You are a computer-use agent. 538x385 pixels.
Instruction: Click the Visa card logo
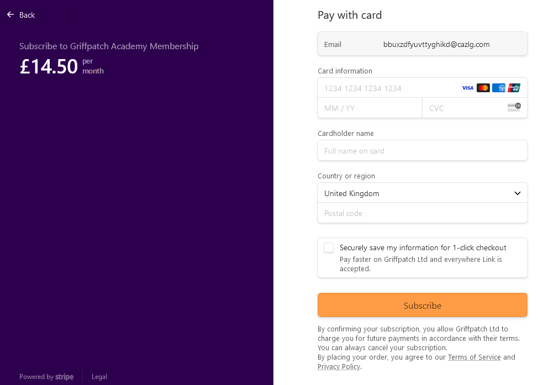(x=468, y=88)
